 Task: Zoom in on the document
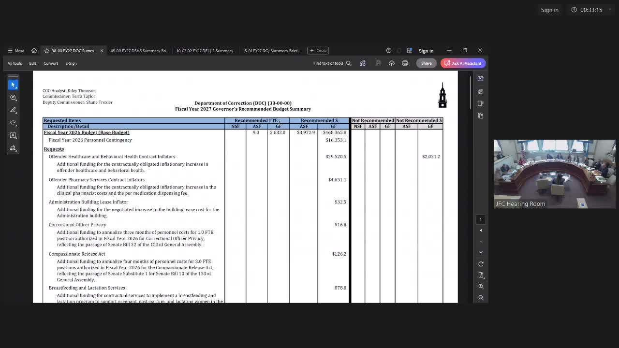[481, 286]
